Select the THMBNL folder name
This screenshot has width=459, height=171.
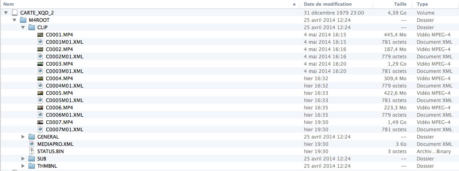(48, 166)
